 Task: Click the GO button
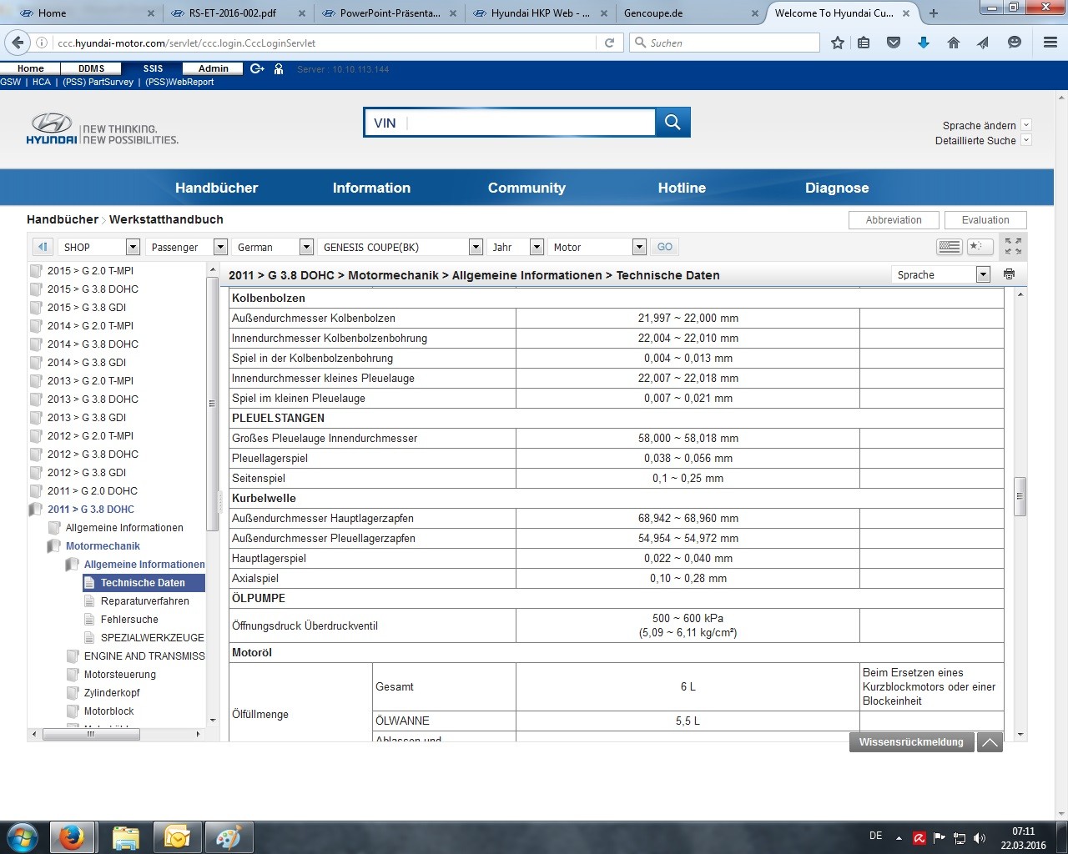click(665, 247)
